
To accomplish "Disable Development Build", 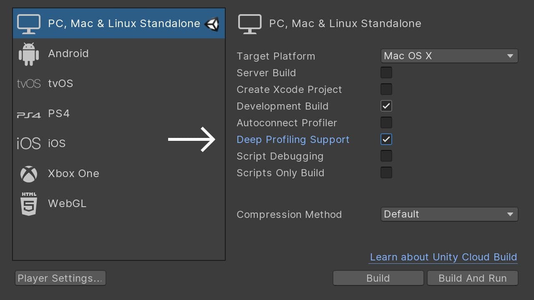I will point(386,106).
